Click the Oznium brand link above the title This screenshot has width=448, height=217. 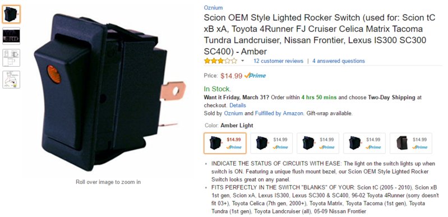[213, 8]
